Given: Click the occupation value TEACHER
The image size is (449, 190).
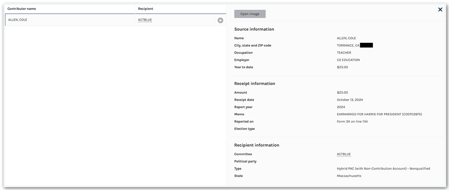Looking at the screenshot, I should tap(344, 53).
